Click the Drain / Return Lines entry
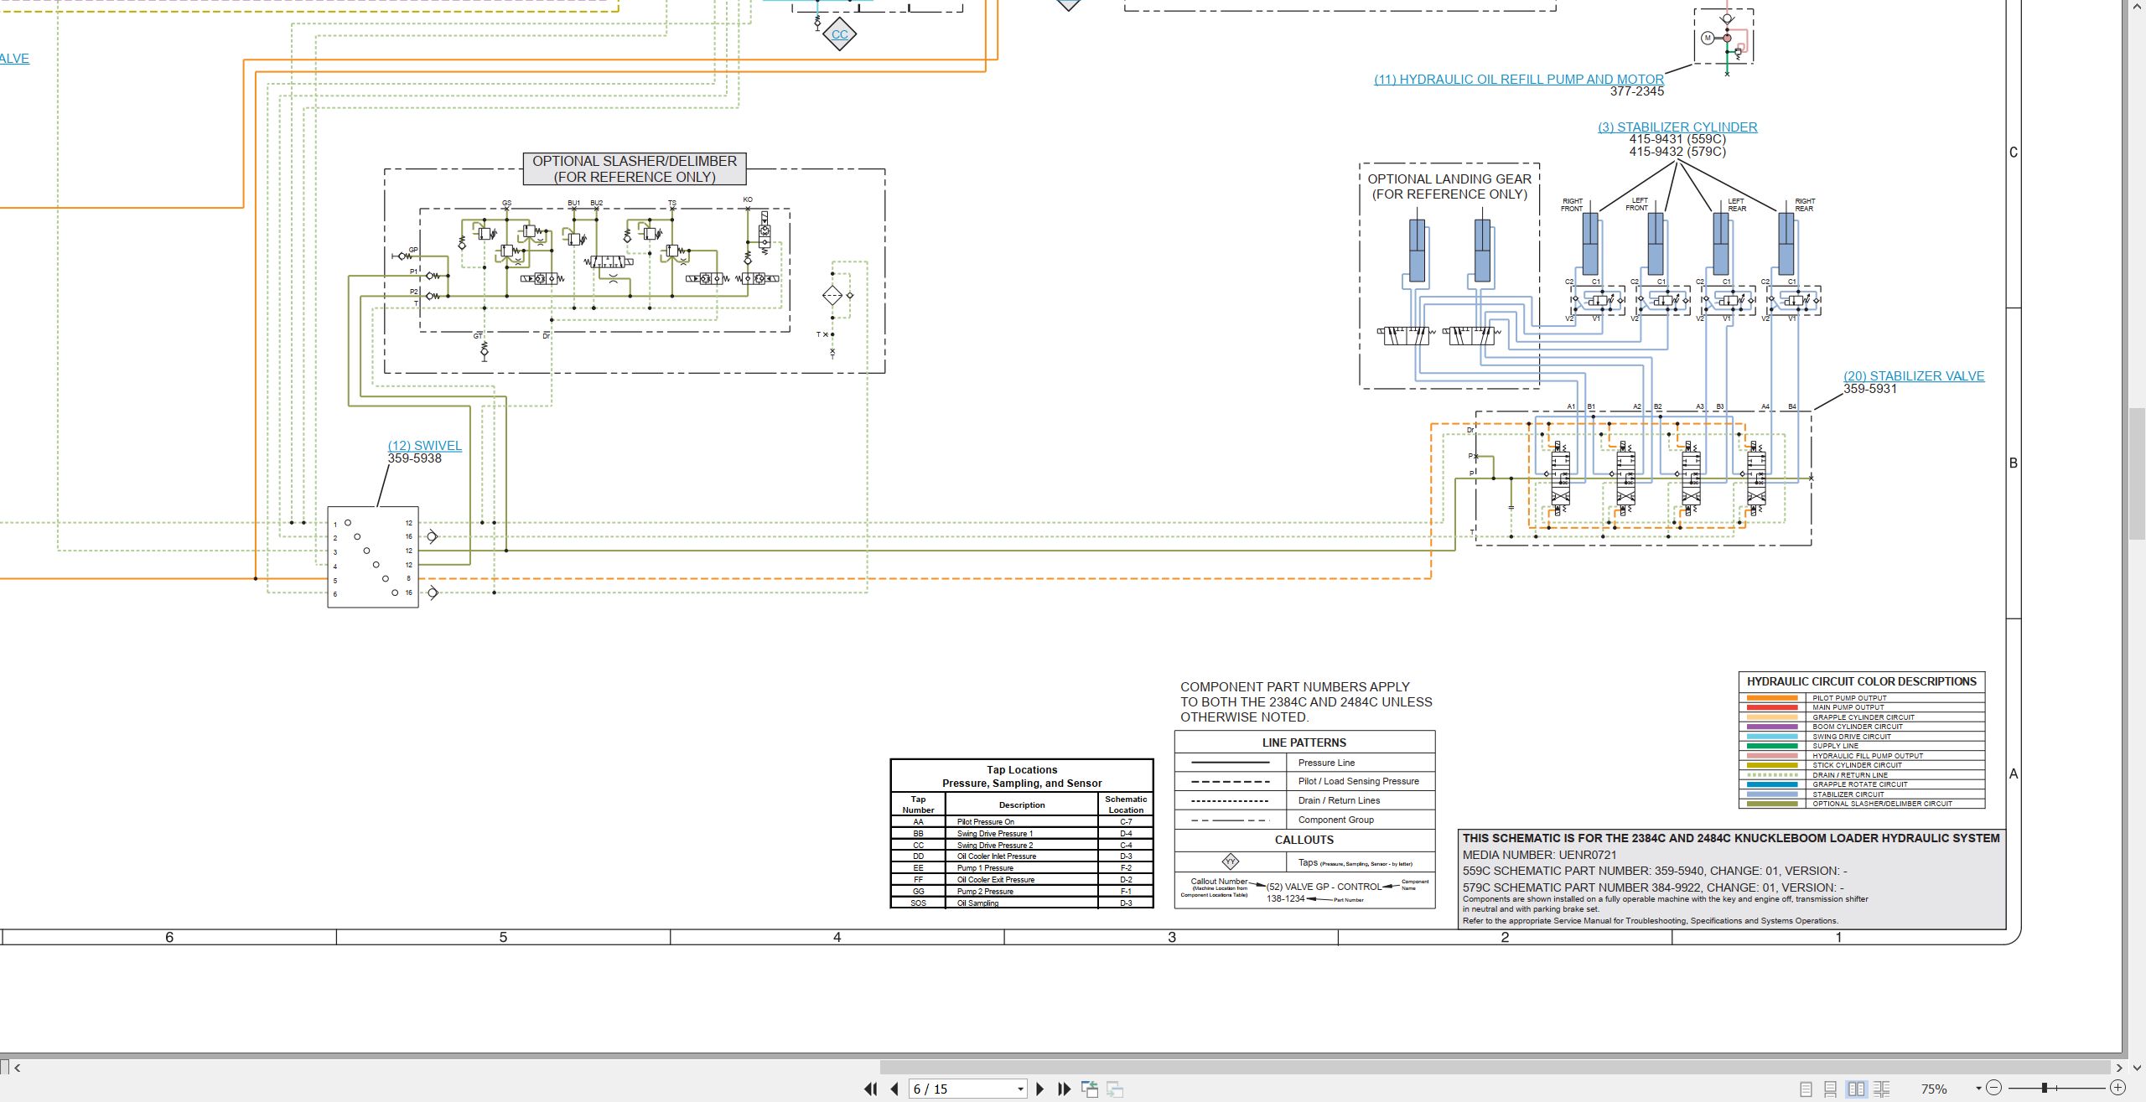This screenshot has height=1102, width=2146. [x=1304, y=800]
